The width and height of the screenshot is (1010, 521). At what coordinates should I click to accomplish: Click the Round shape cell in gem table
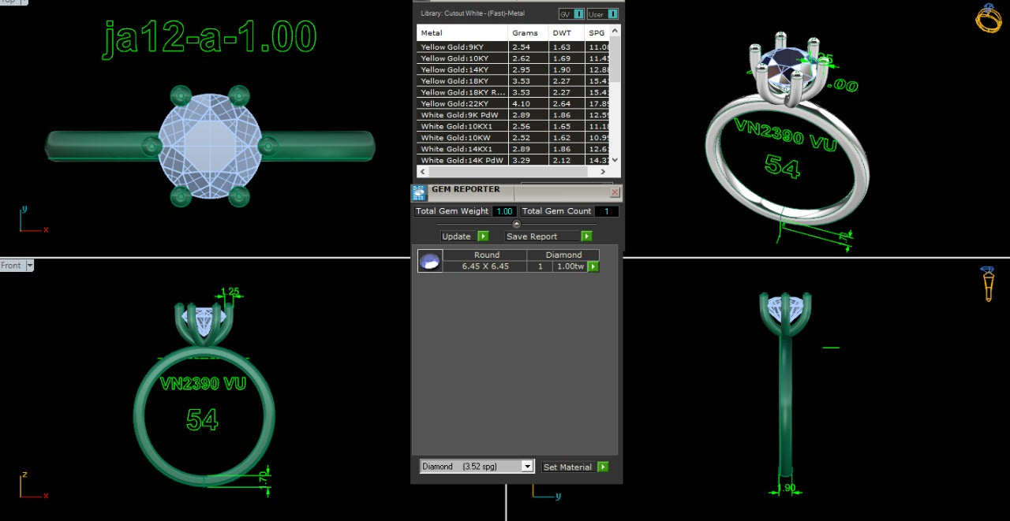tap(485, 255)
